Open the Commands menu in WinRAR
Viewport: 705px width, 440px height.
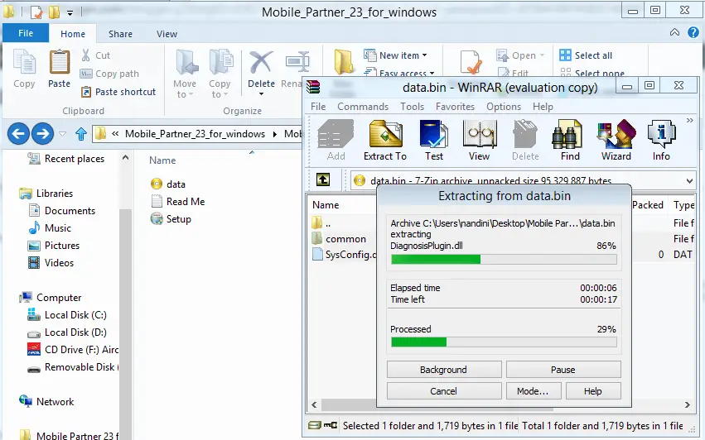tap(363, 107)
